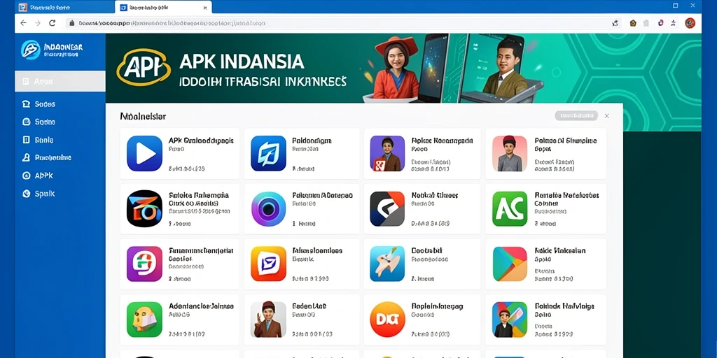Open the red profile avatar in toolbar
Viewport: 717px width, 358px height.
click(690, 23)
